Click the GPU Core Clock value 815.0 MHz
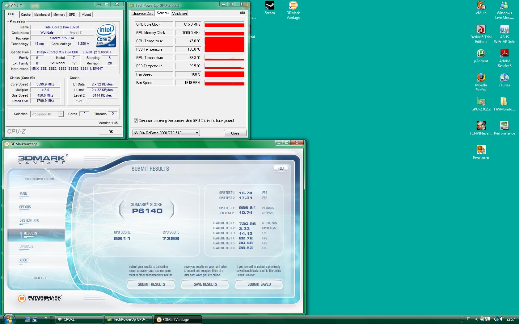Image resolution: width=519 pixels, height=324 pixels. (x=188, y=24)
